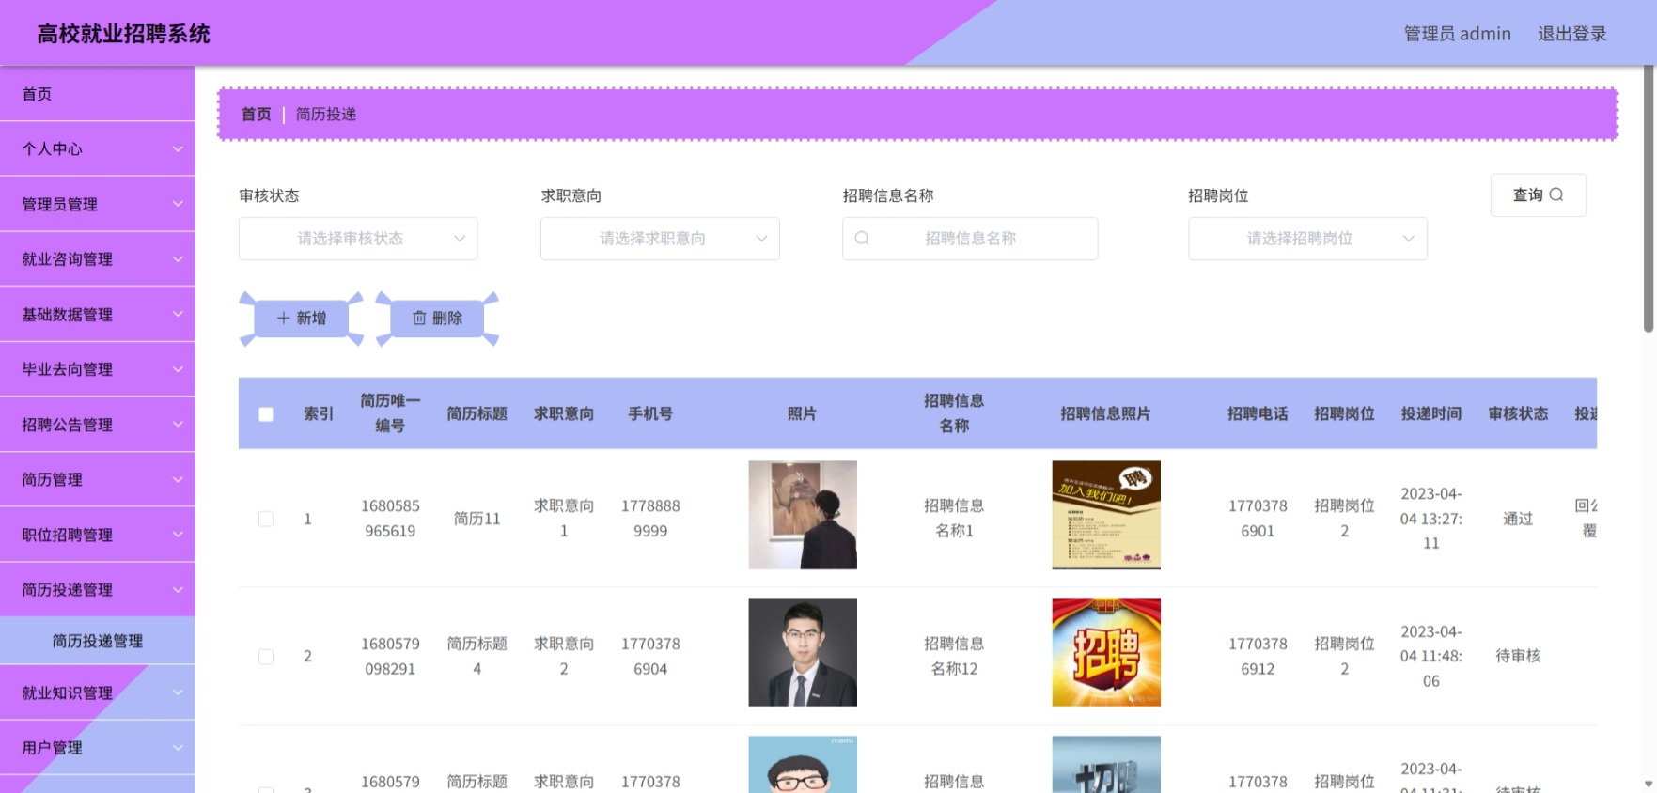Click the 查询 search button
The width and height of the screenshot is (1657, 793).
point(1538,195)
